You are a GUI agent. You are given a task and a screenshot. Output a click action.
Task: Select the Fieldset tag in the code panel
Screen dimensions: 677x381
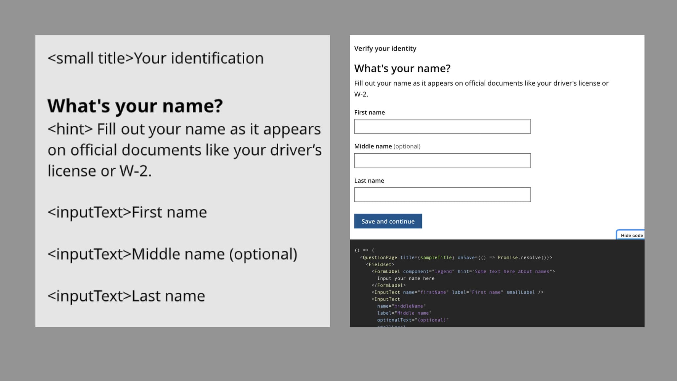click(380, 264)
